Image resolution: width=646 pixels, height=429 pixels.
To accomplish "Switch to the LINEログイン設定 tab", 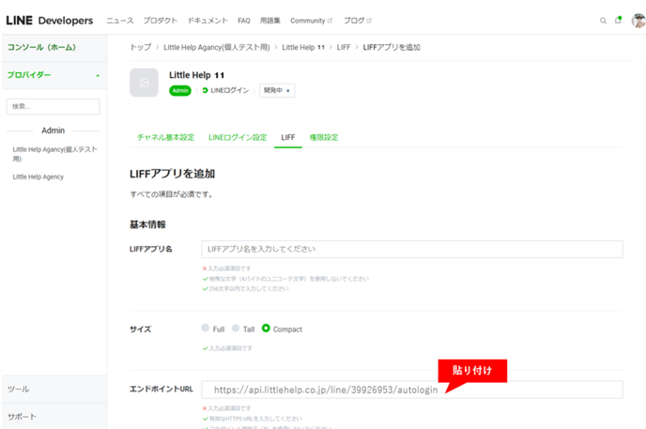I will pos(238,137).
